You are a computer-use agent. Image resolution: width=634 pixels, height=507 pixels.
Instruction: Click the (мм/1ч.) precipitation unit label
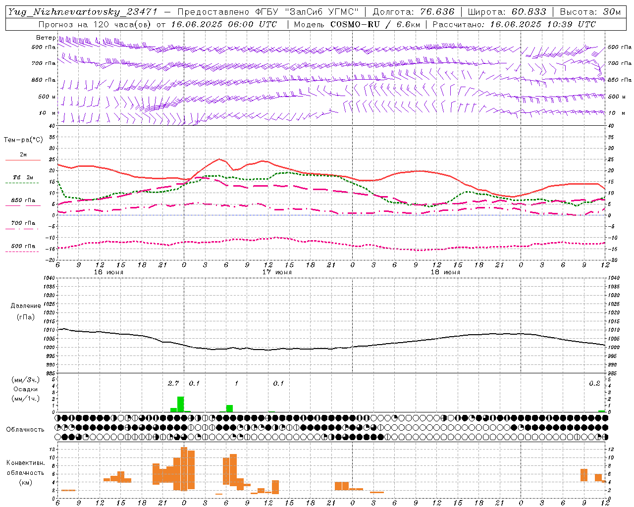(26, 399)
